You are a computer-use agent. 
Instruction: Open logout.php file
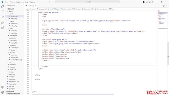[x=12, y=84]
